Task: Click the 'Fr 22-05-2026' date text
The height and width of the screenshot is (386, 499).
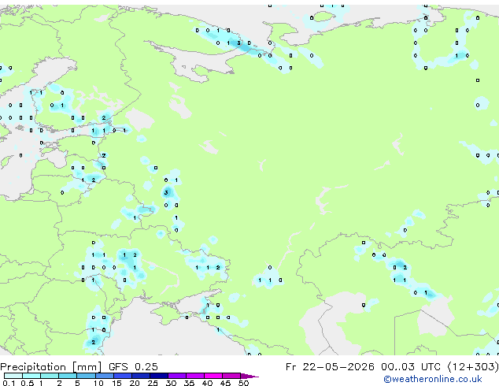Action: coord(330,367)
